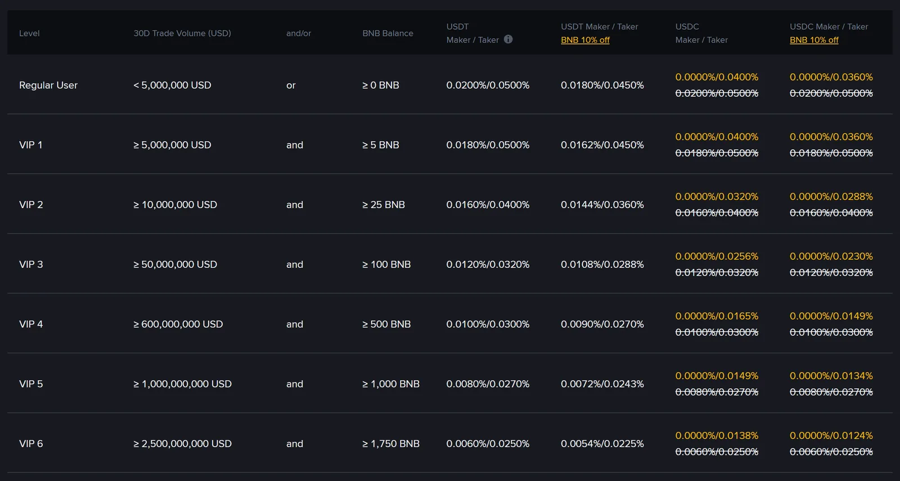Viewport: 900px width, 481px height.
Task: Select the VIP 3 level cell
Action: [x=31, y=264]
